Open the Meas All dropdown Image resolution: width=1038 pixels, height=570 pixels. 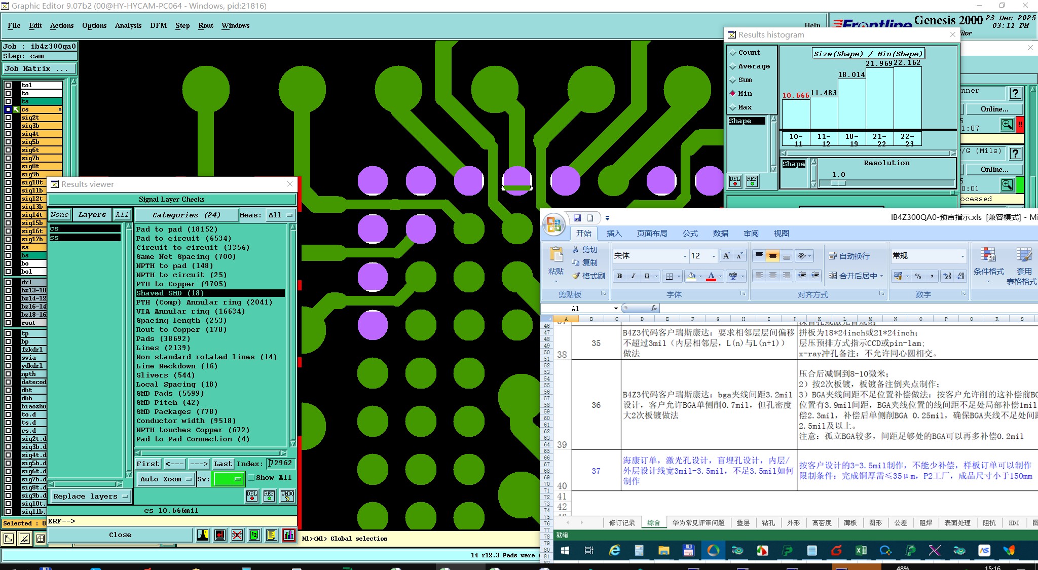280,215
